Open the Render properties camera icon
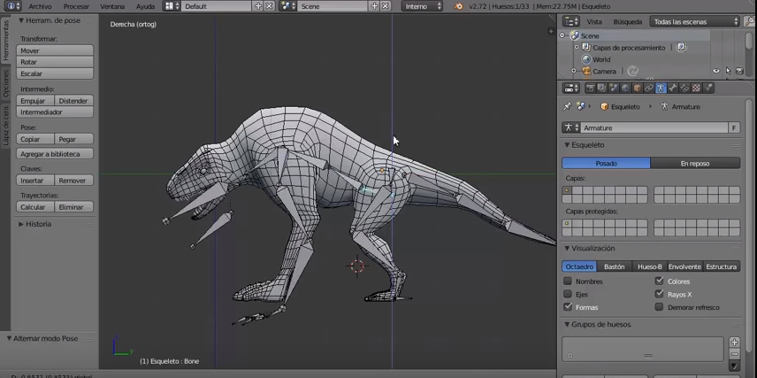 tap(590, 89)
